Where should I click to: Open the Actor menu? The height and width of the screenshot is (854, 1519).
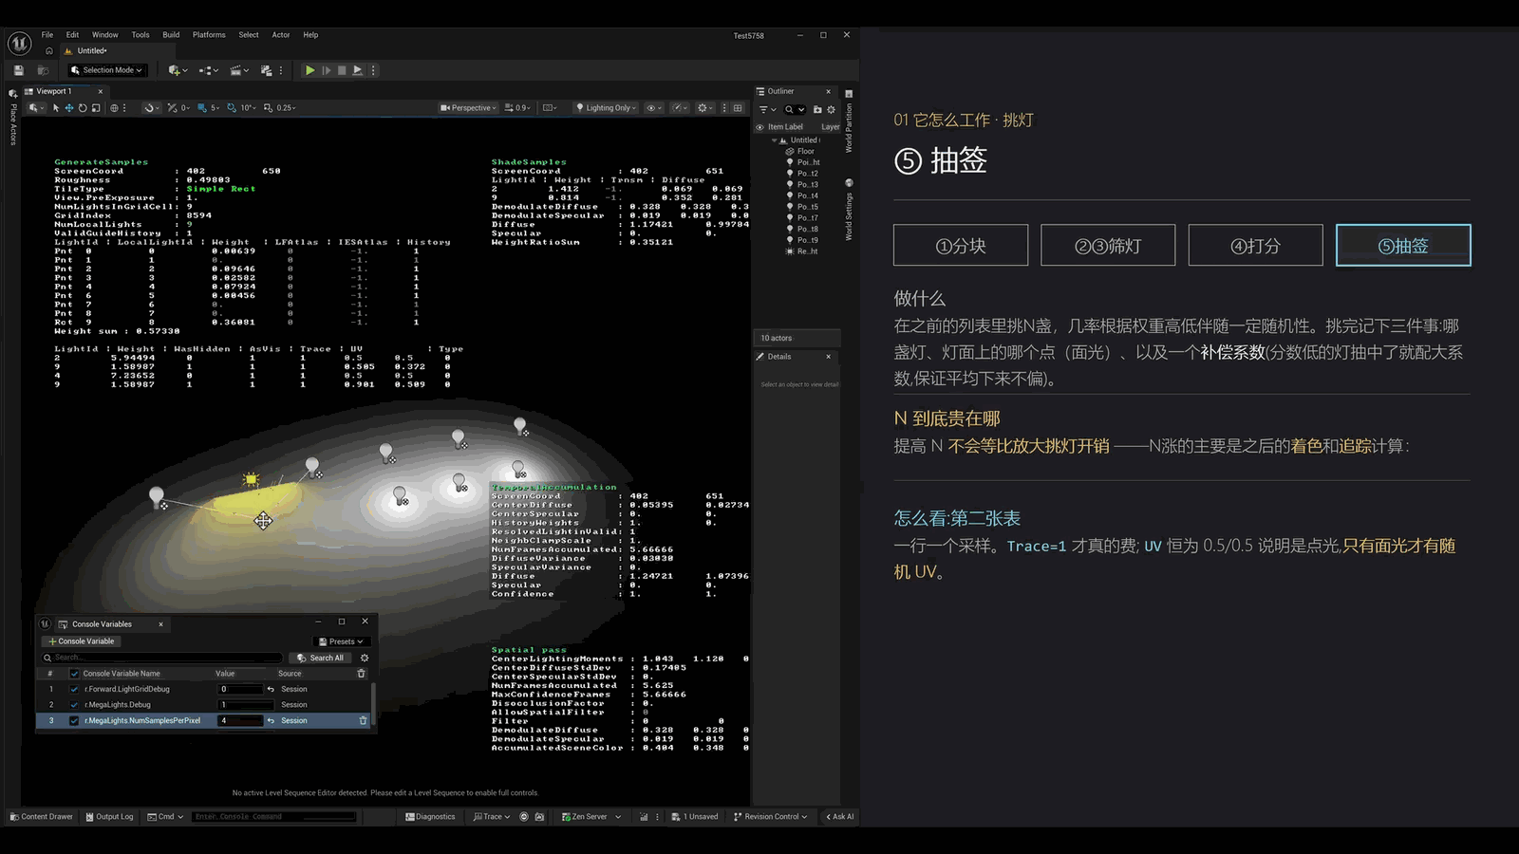pos(281,35)
